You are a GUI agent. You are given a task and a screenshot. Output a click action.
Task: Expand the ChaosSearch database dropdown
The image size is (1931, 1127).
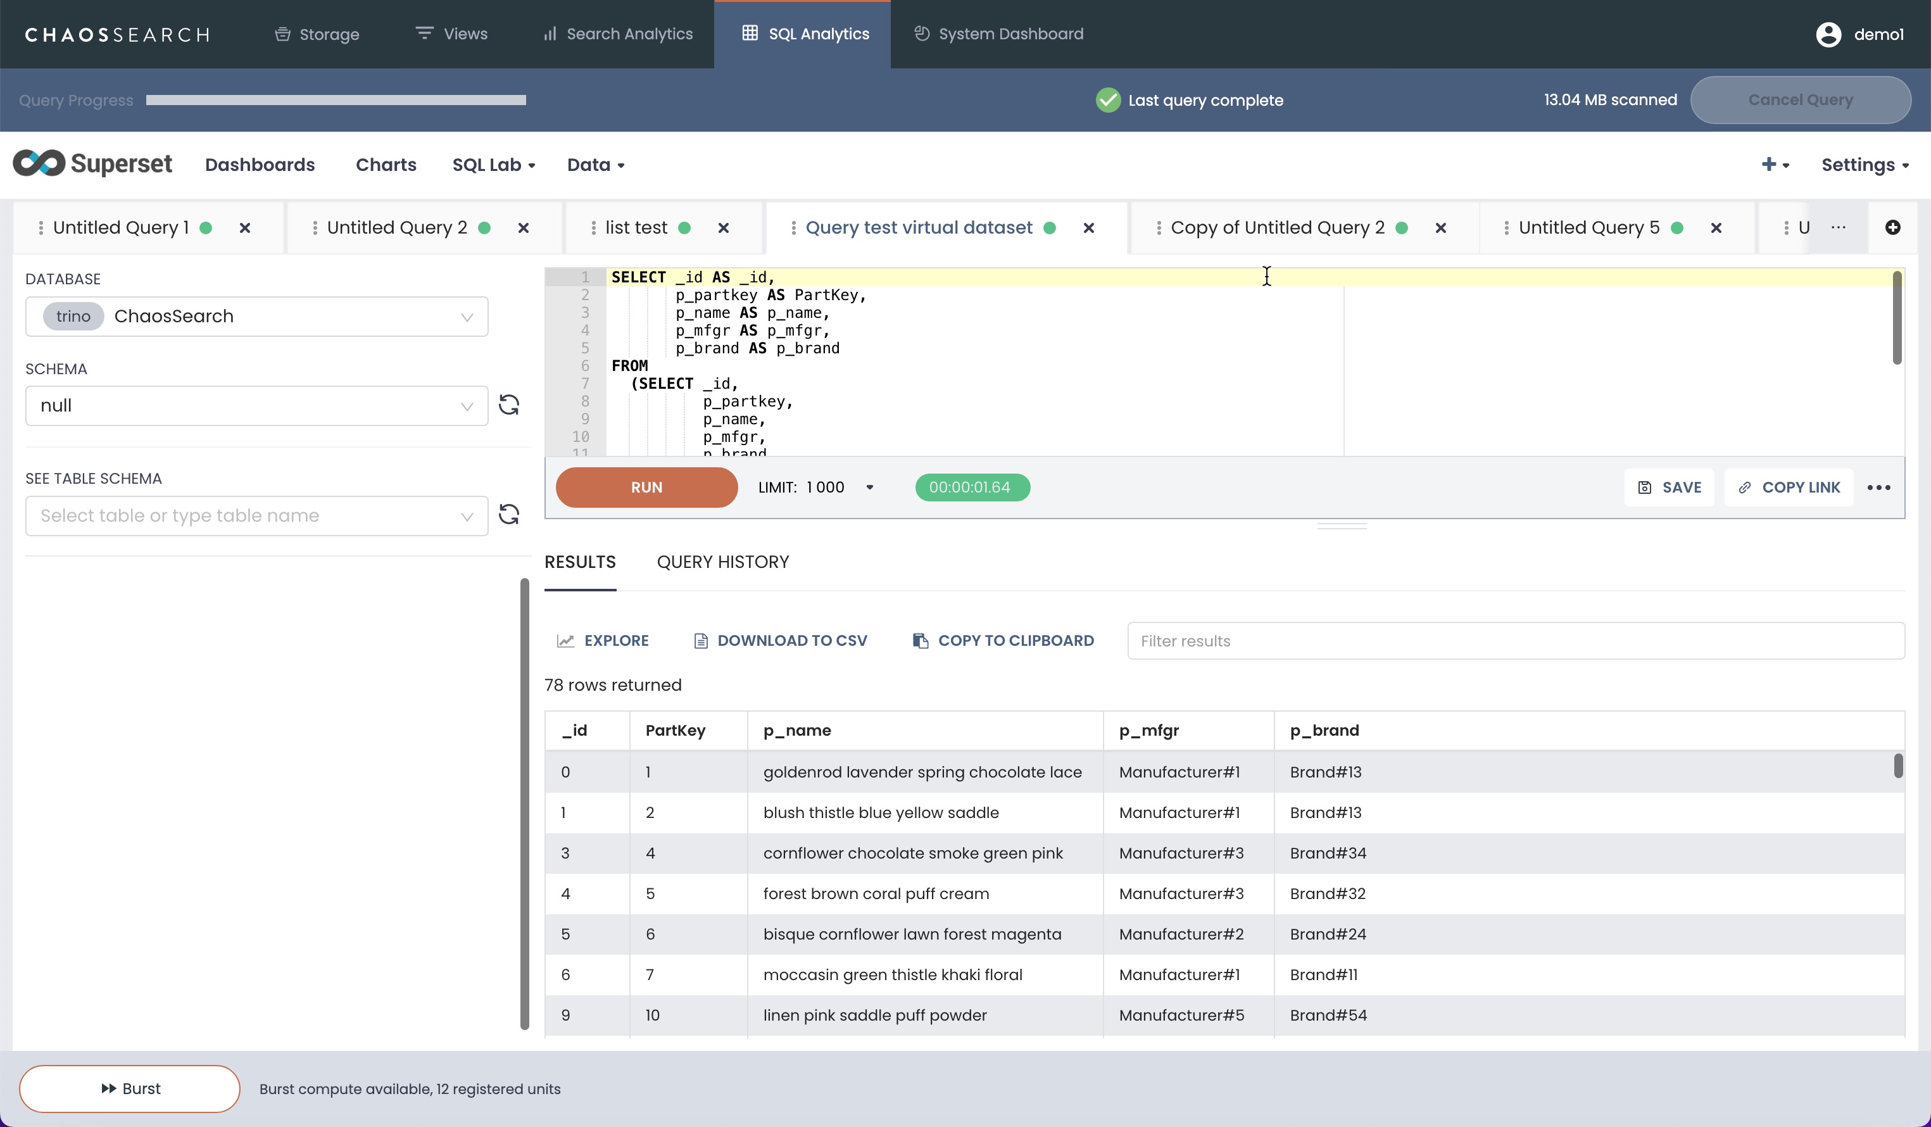pos(256,317)
